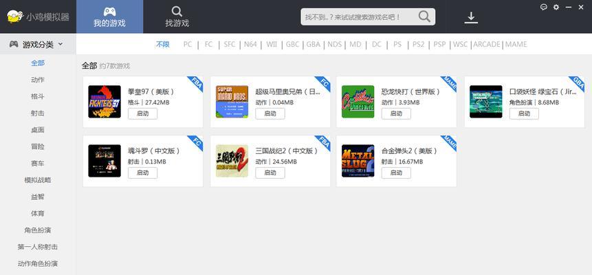
Task: Click the 口袋妖怪 绿宝石 cover thumbnail
Action: (486, 102)
